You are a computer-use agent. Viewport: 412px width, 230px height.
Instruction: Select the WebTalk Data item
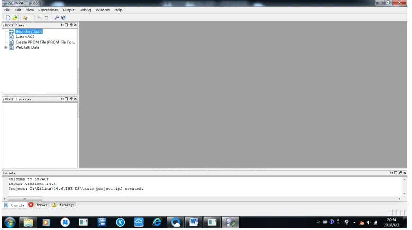click(x=27, y=47)
